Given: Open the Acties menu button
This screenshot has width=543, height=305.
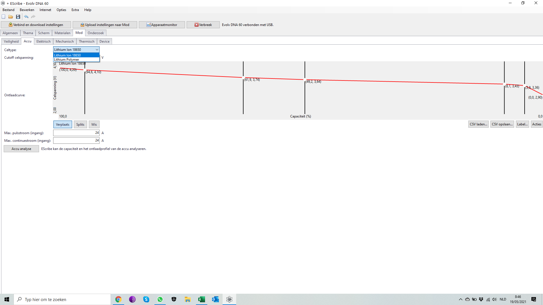Looking at the screenshot, I should coord(536,124).
